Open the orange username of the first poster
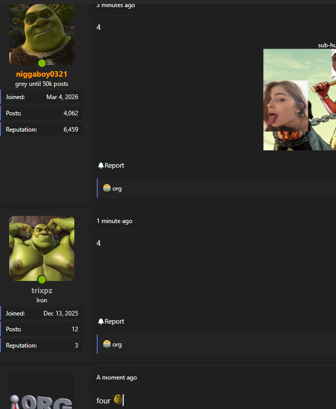 click(x=42, y=74)
